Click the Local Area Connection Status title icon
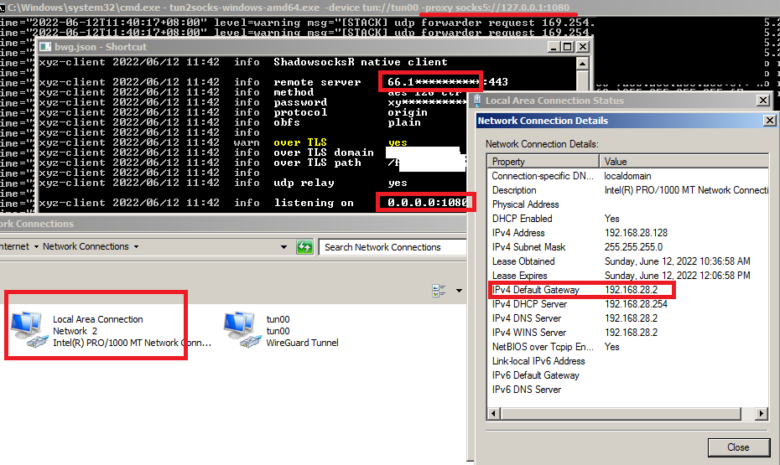The width and height of the screenshot is (780, 465). click(x=477, y=101)
